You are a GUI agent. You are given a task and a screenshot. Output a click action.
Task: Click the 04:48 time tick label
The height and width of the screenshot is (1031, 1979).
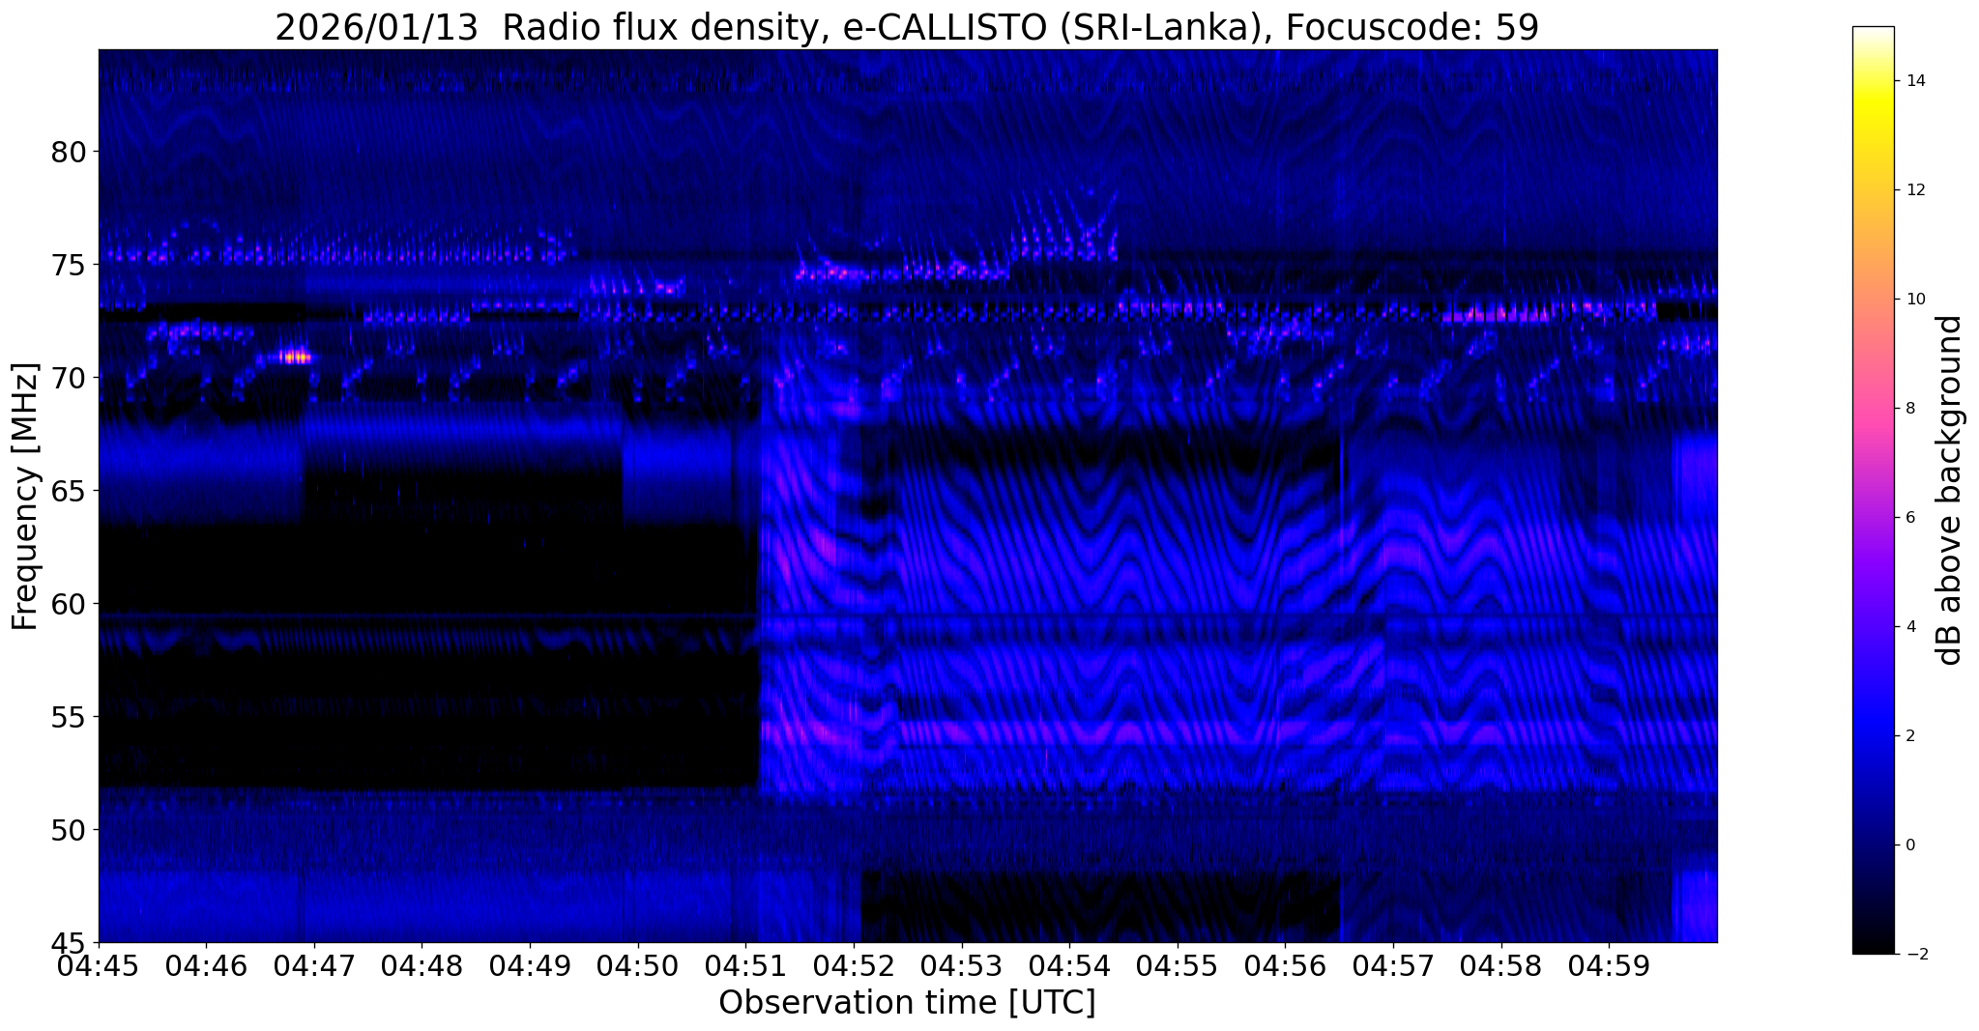422,965
